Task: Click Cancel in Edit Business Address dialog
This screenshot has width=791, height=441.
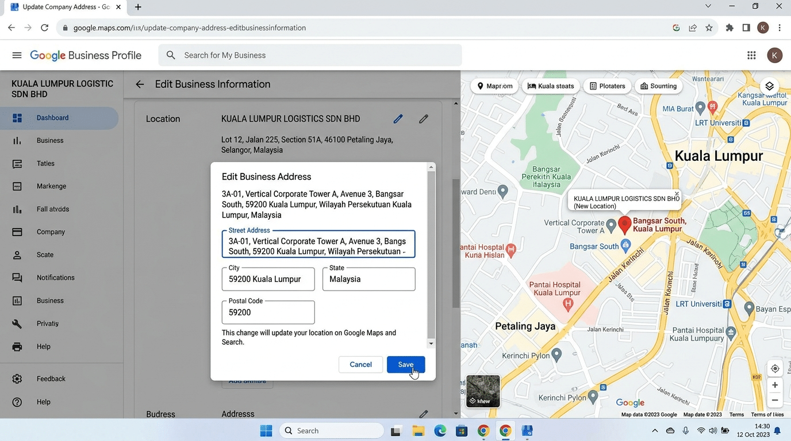Action: pyautogui.click(x=360, y=365)
